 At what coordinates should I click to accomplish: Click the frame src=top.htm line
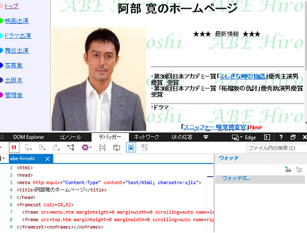pyautogui.click(x=117, y=219)
